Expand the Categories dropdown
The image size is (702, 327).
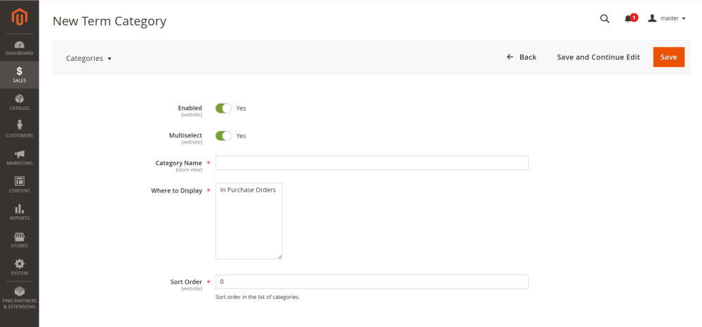click(x=88, y=59)
